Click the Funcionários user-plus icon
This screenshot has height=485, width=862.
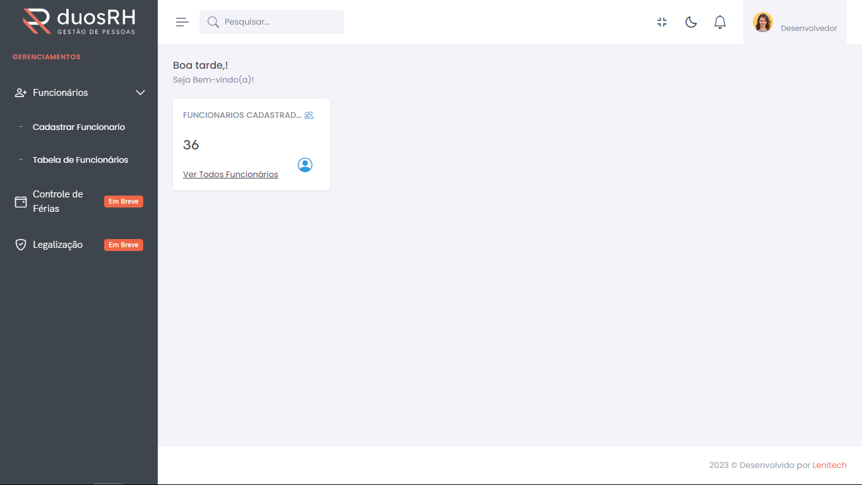[21, 93]
